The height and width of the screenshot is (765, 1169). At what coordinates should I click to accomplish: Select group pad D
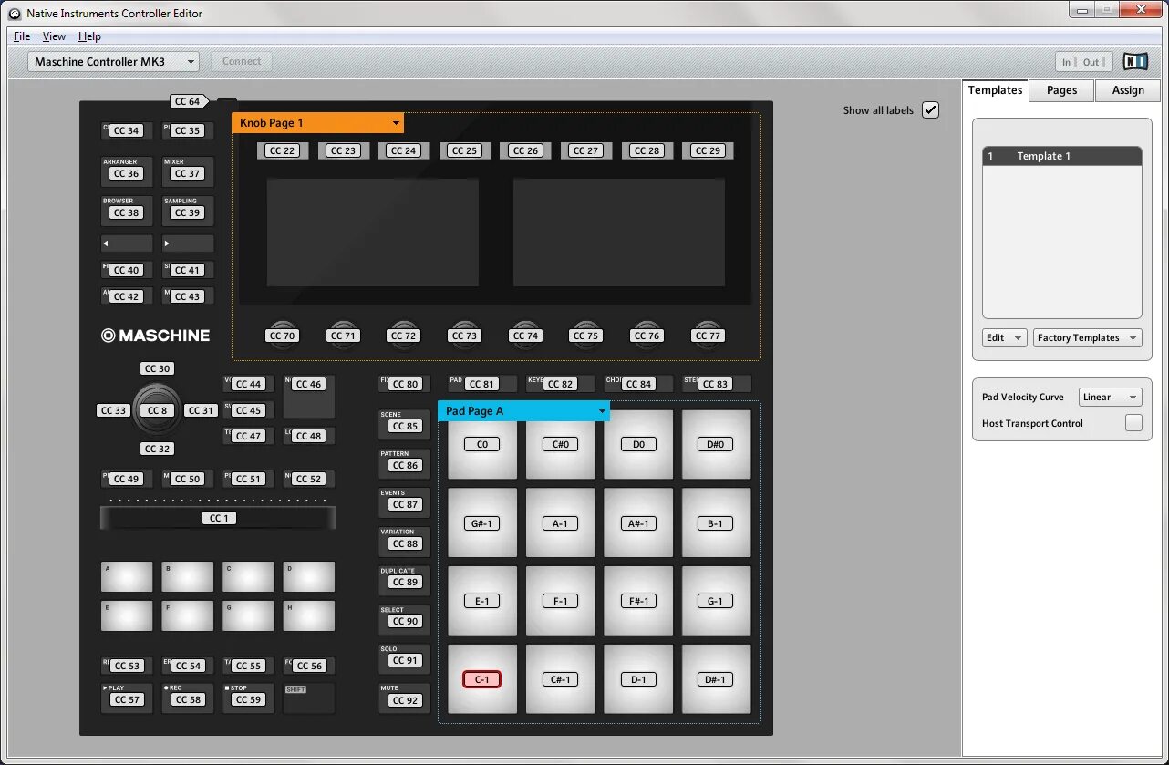click(x=309, y=576)
